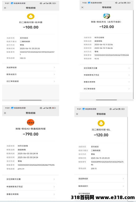Select the order number ending 46779235
136x202 pixels.
click(36, 165)
